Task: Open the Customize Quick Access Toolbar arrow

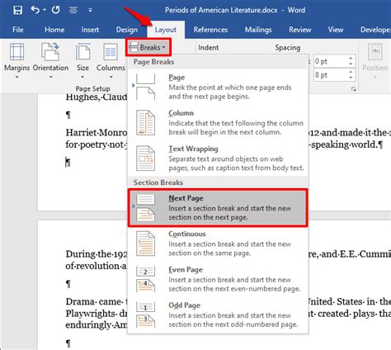Action: 90,10
